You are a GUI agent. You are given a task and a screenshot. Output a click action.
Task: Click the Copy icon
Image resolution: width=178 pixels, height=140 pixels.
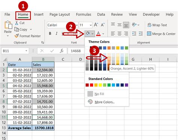pyautogui.click(x=17, y=29)
